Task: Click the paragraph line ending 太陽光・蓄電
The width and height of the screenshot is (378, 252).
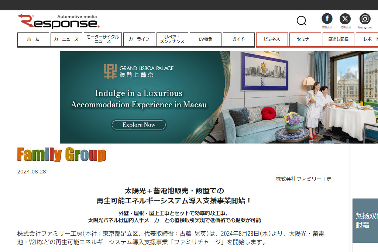Action: pos(171,234)
